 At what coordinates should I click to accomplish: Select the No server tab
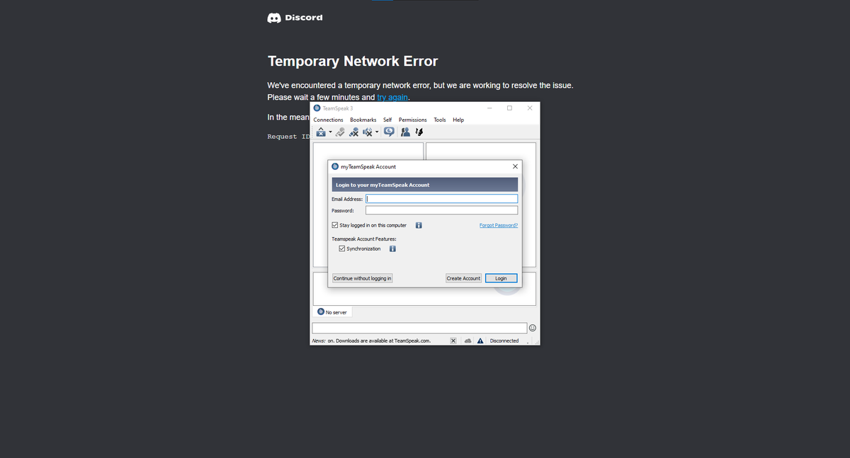pyautogui.click(x=332, y=311)
